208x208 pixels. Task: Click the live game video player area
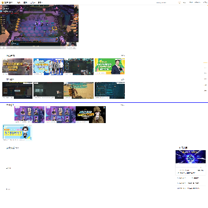[x=39, y=25]
